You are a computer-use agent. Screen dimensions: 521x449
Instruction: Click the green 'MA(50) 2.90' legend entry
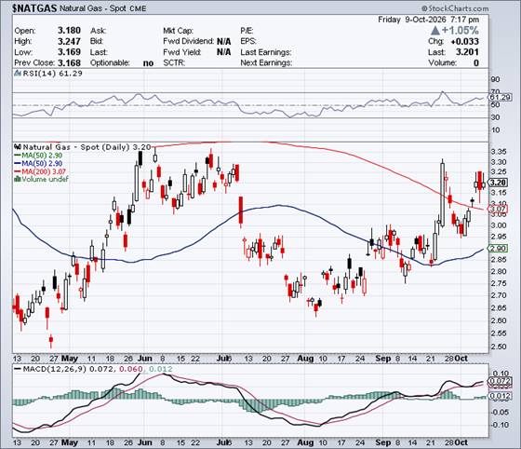[x=42, y=156]
